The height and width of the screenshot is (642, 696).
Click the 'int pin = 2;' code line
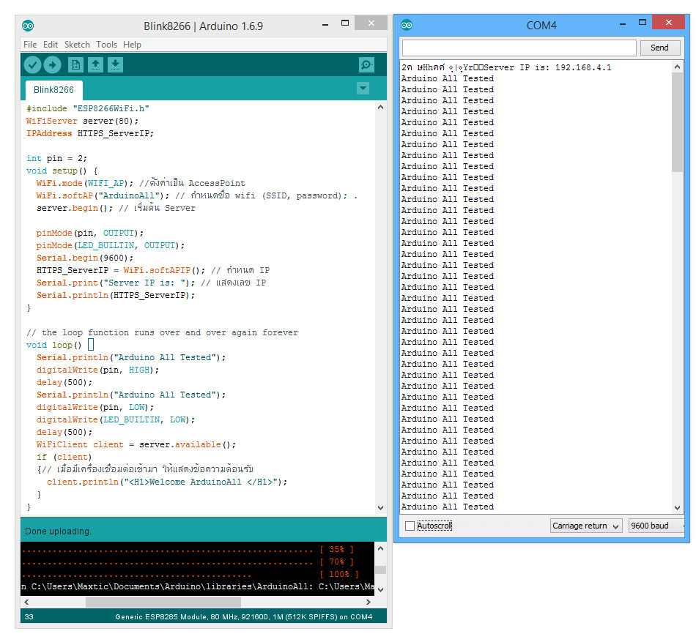click(57, 158)
